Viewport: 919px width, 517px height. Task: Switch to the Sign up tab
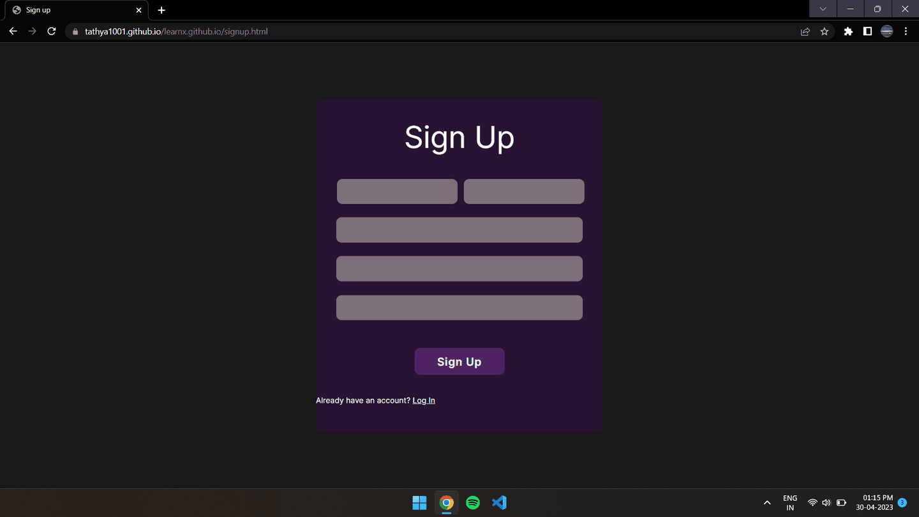[77, 10]
